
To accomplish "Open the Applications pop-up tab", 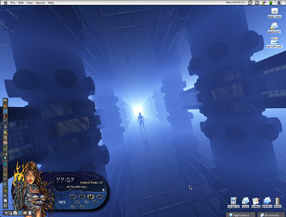I will click(241, 215).
